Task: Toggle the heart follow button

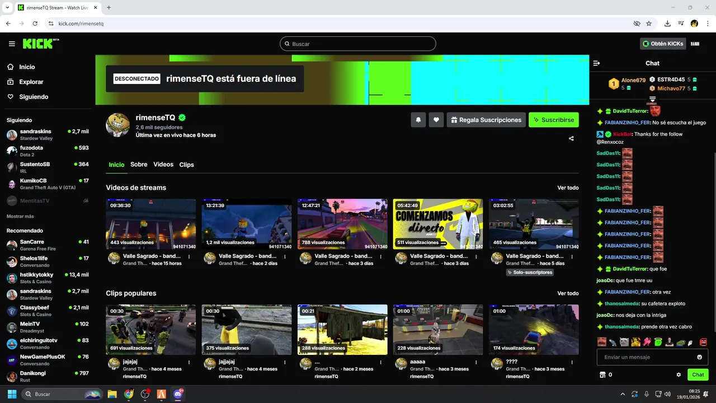Action: [436, 120]
